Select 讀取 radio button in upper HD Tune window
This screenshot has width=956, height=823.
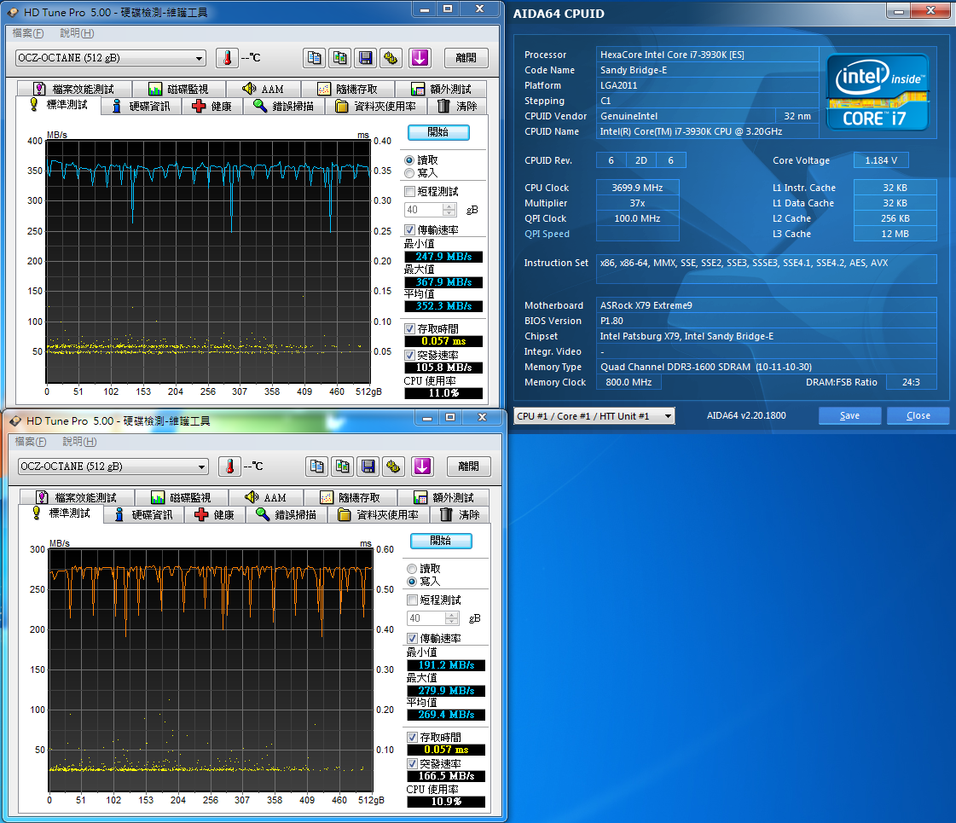coord(409,160)
